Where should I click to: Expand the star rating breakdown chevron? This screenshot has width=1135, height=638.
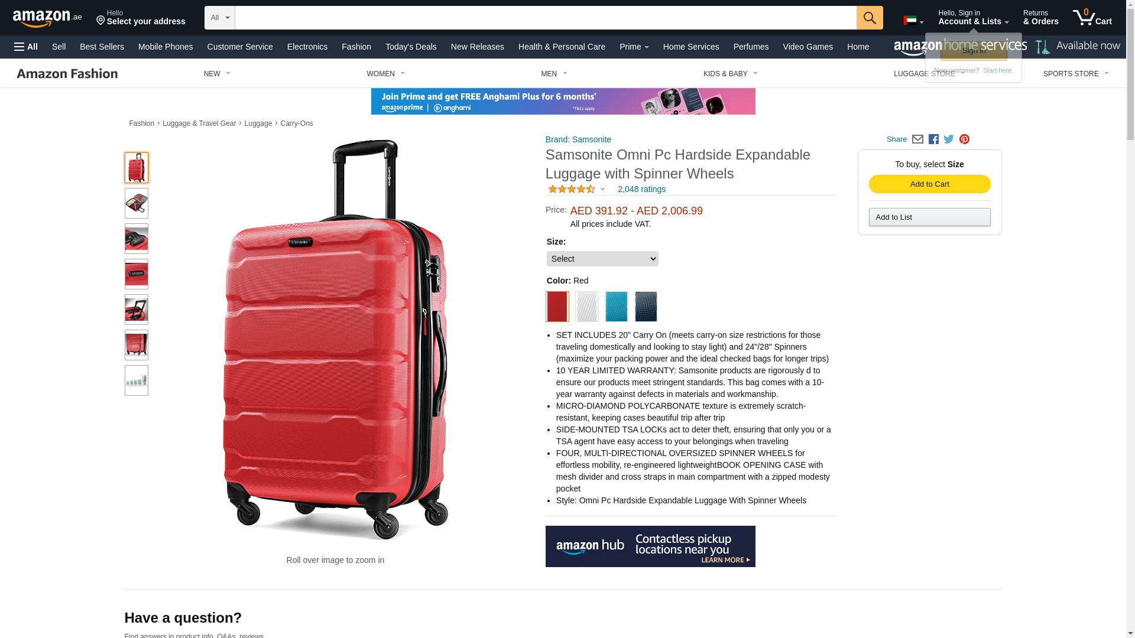coord(602,190)
